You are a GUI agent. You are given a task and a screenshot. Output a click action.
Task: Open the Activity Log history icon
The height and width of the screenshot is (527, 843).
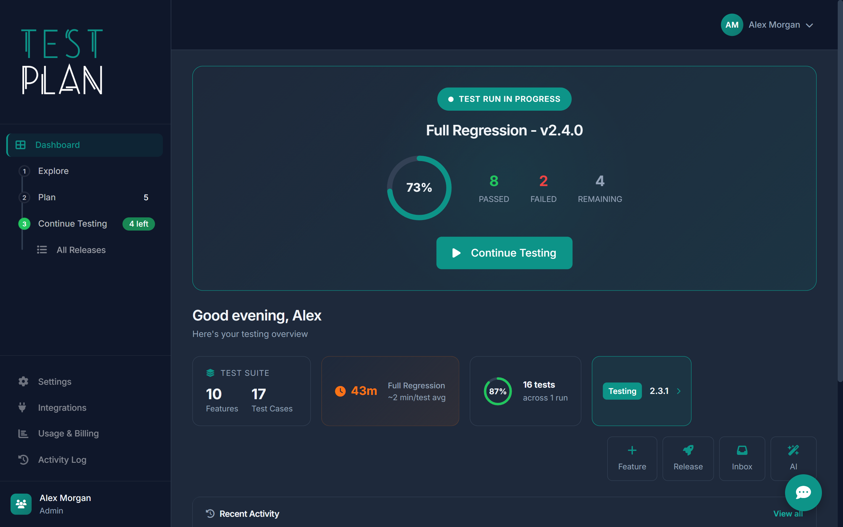pos(23,459)
